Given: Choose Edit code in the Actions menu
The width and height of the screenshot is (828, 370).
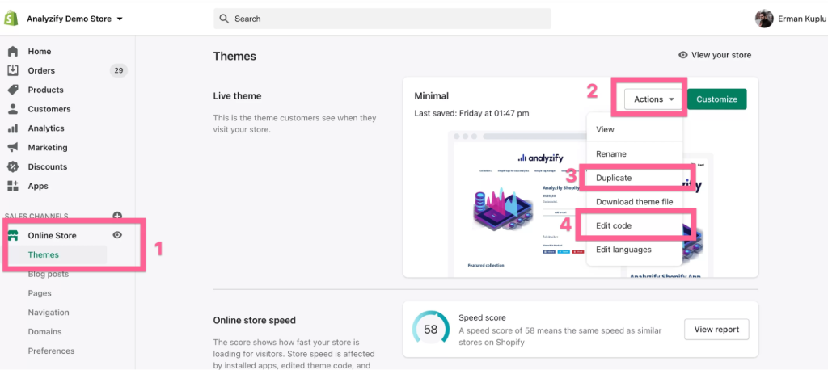Looking at the screenshot, I should tap(614, 225).
